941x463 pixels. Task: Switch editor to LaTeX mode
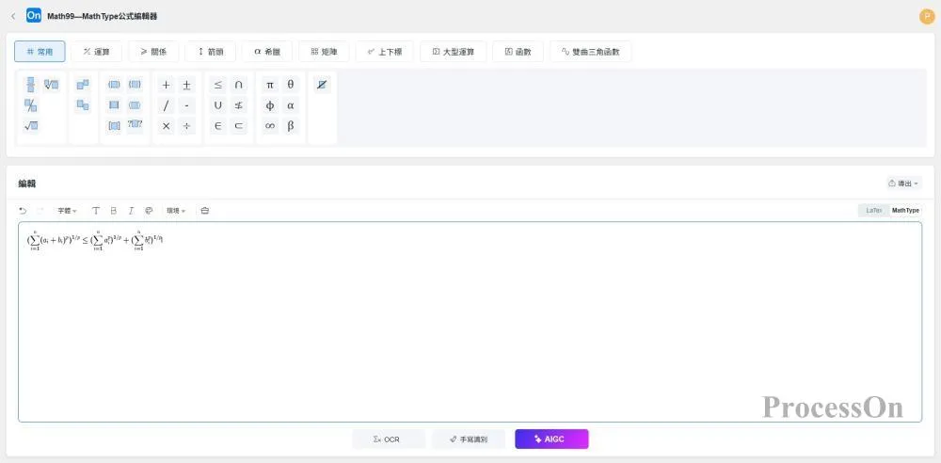point(874,211)
